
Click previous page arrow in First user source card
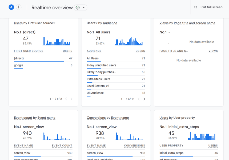(x=66, y=99)
